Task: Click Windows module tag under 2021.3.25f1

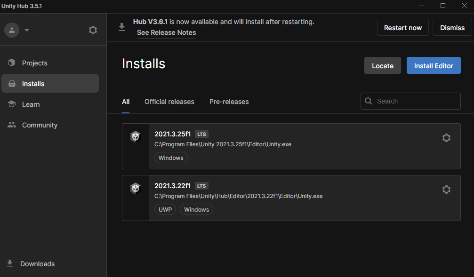Action: point(171,158)
